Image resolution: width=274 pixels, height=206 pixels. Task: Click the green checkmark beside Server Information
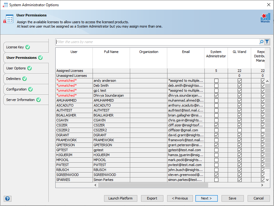(38, 100)
